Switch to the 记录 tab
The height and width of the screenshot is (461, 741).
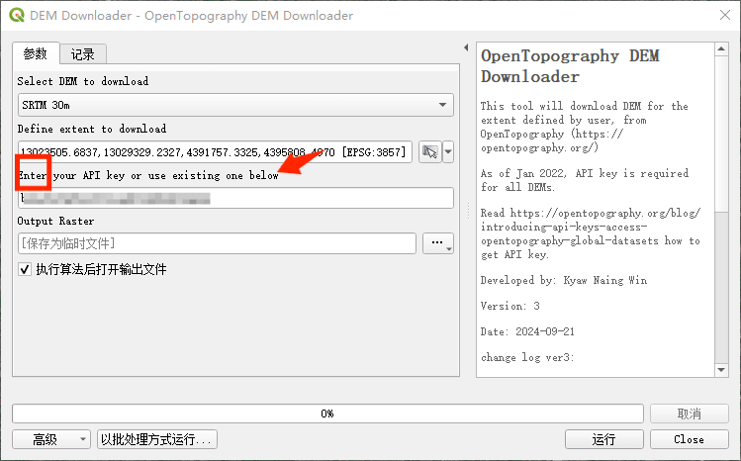pyautogui.click(x=83, y=54)
